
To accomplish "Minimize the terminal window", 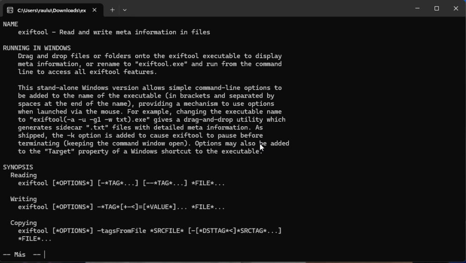I will pyautogui.click(x=417, y=8).
